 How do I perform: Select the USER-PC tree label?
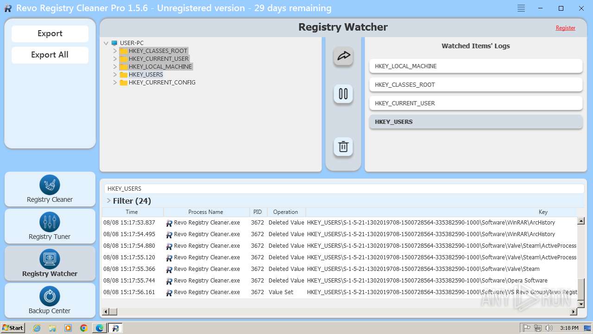132,43
